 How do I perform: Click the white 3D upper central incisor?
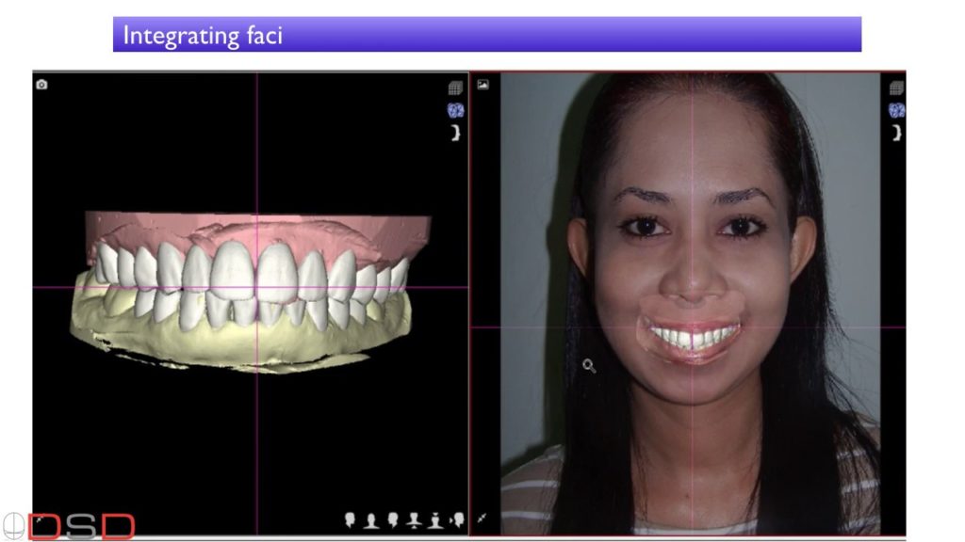(232, 271)
